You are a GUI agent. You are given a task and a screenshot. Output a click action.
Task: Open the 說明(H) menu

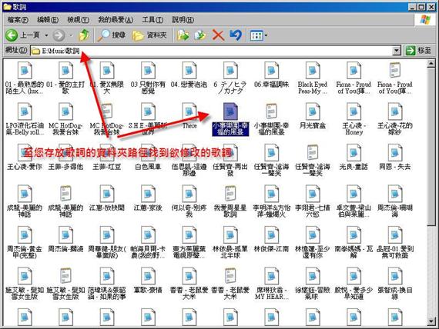[x=183, y=20]
